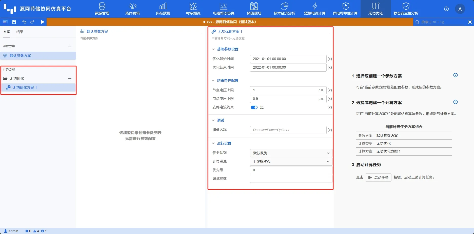Open 供电可靠性计算 module
The width and height of the screenshot is (474, 234).
coord(345,9)
